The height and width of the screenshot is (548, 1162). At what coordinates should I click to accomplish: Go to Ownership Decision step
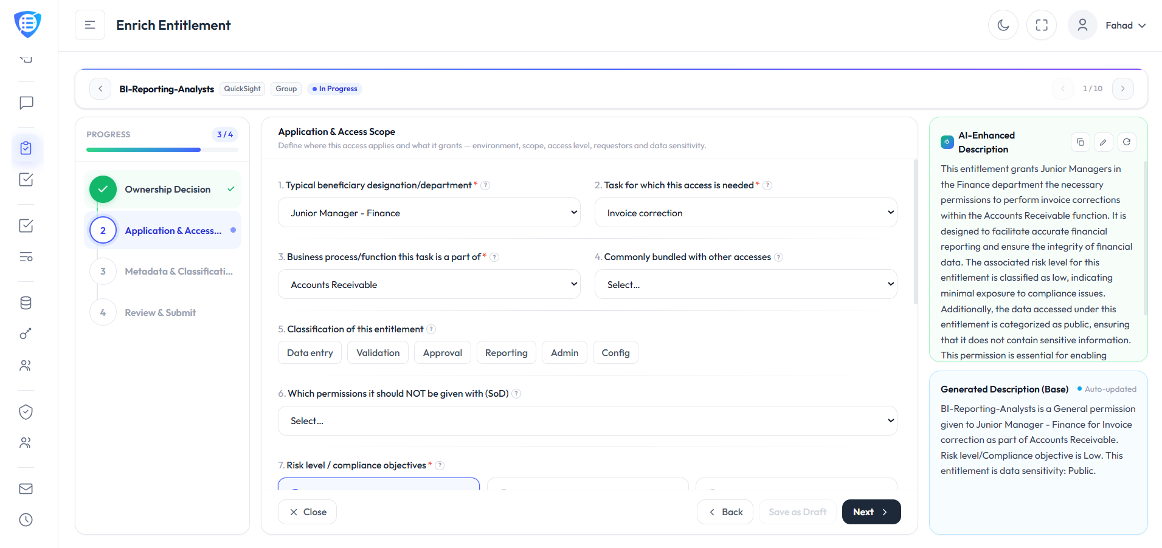click(163, 190)
